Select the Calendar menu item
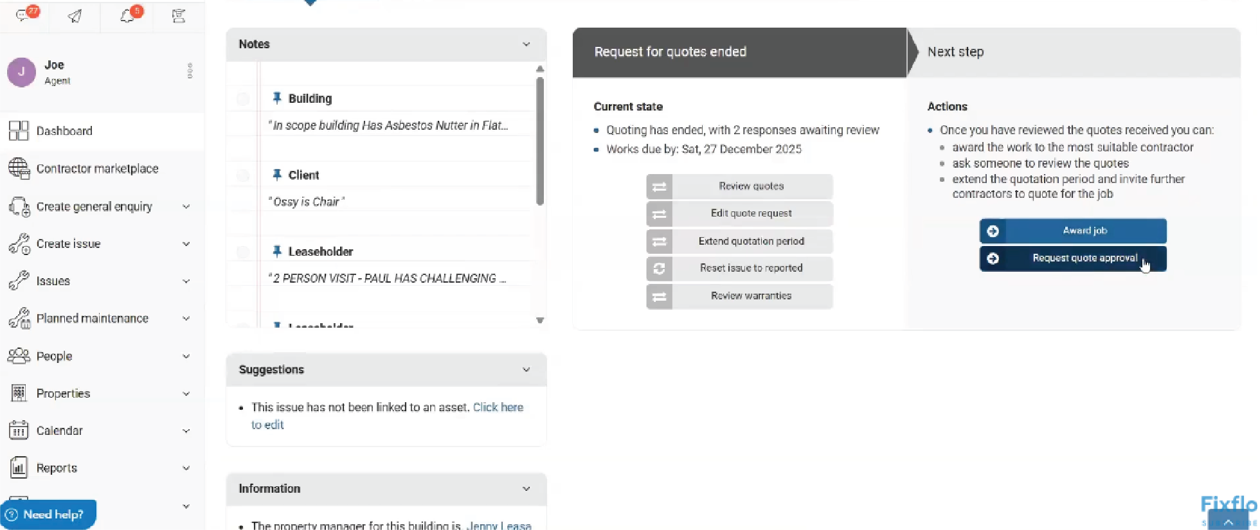Screen dimensions: 1260x530 coord(59,430)
